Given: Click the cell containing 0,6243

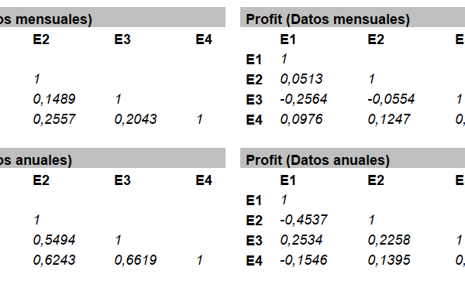Looking at the screenshot, I should (x=54, y=260).
